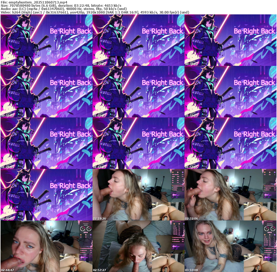This screenshot has width=277, height=272.
Task: Open the thumbnail timestamped 02:19:26
Action: click(138, 195)
